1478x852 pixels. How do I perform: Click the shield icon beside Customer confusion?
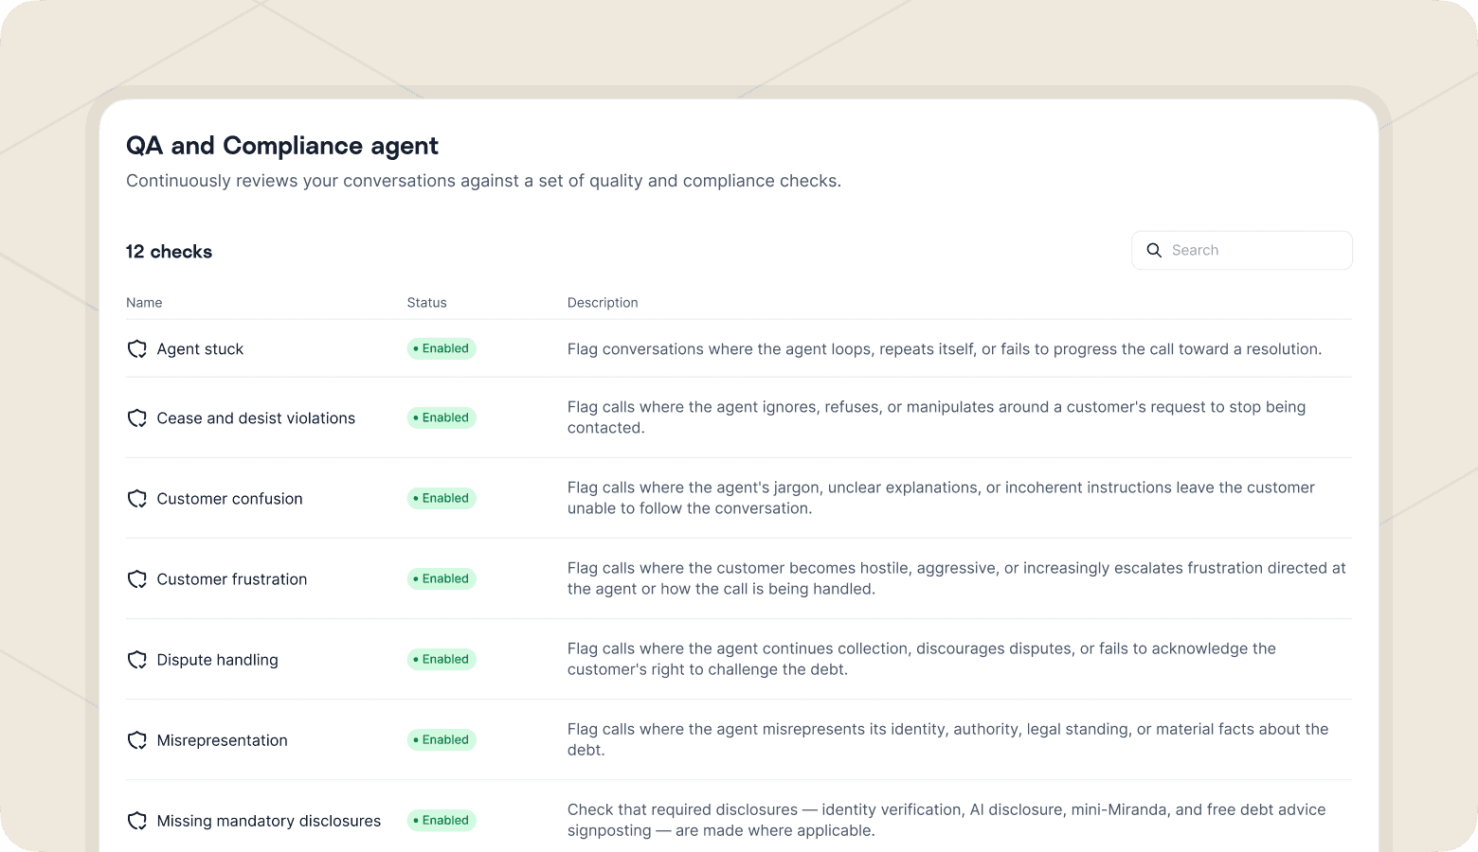point(137,499)
